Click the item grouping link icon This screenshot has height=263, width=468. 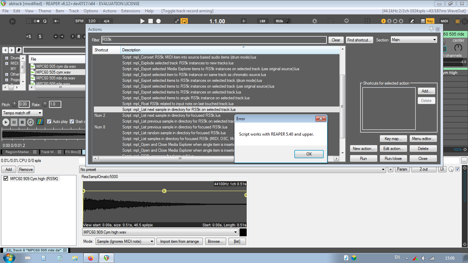[x=177, y=21]
